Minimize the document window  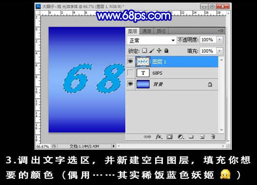[x=204, y=7]
